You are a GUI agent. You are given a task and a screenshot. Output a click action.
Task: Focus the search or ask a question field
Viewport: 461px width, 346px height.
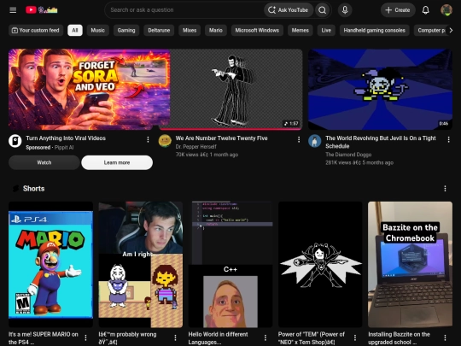185,10
